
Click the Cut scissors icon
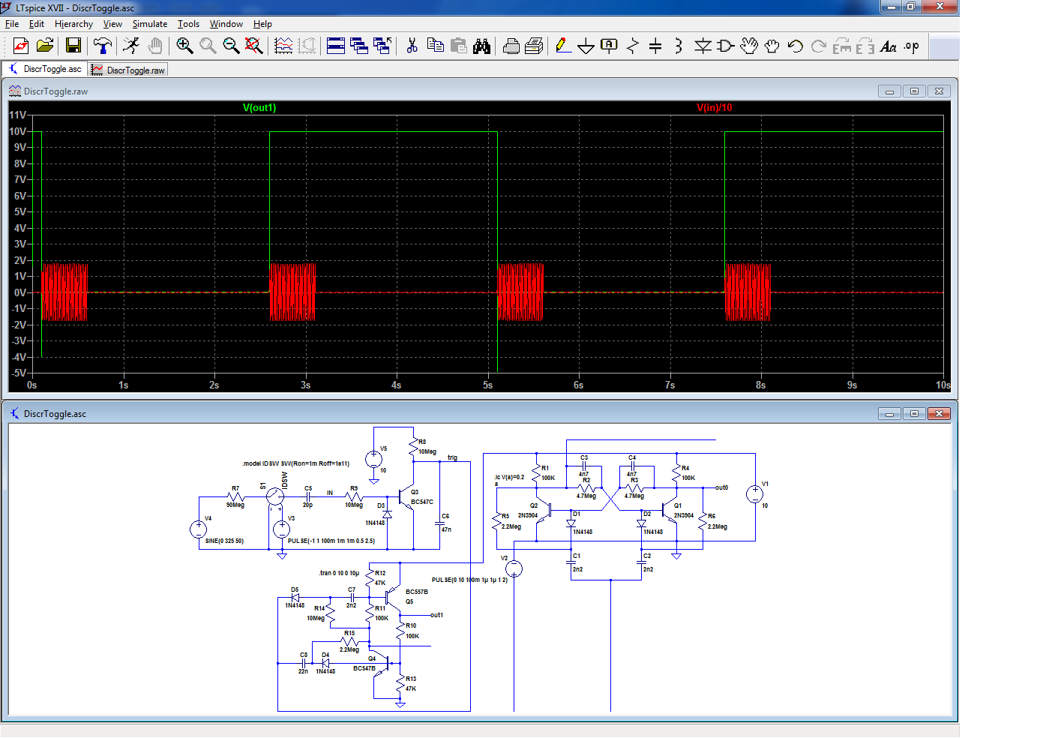pyautogui.click(x=412, y=46)
